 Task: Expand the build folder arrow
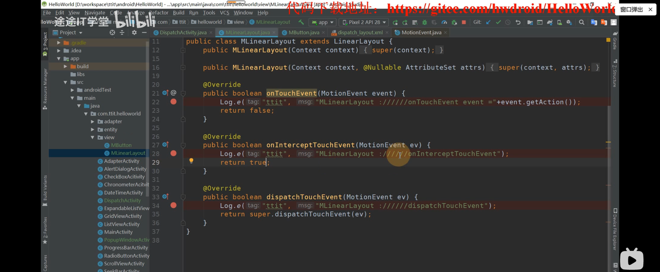point(65,66)
